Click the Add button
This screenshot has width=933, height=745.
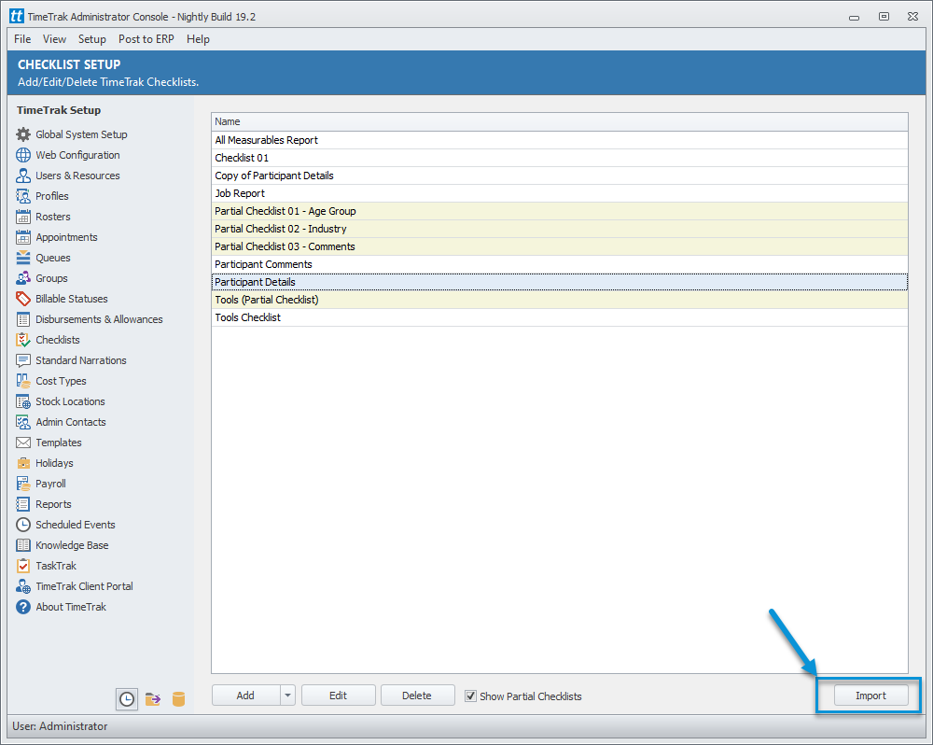point(245,695)
